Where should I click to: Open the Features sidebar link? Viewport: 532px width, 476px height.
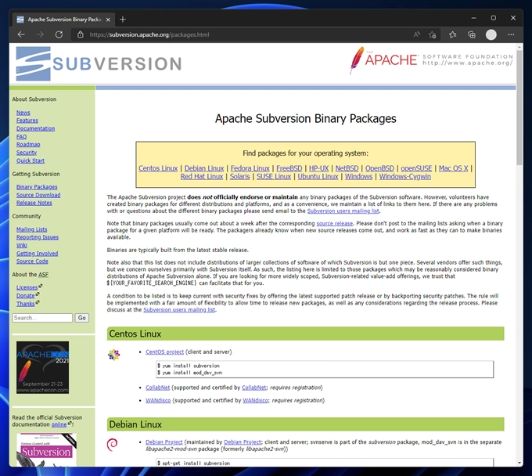27,121
